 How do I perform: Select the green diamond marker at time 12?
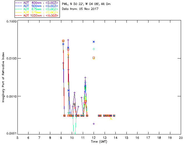(94, 49)
